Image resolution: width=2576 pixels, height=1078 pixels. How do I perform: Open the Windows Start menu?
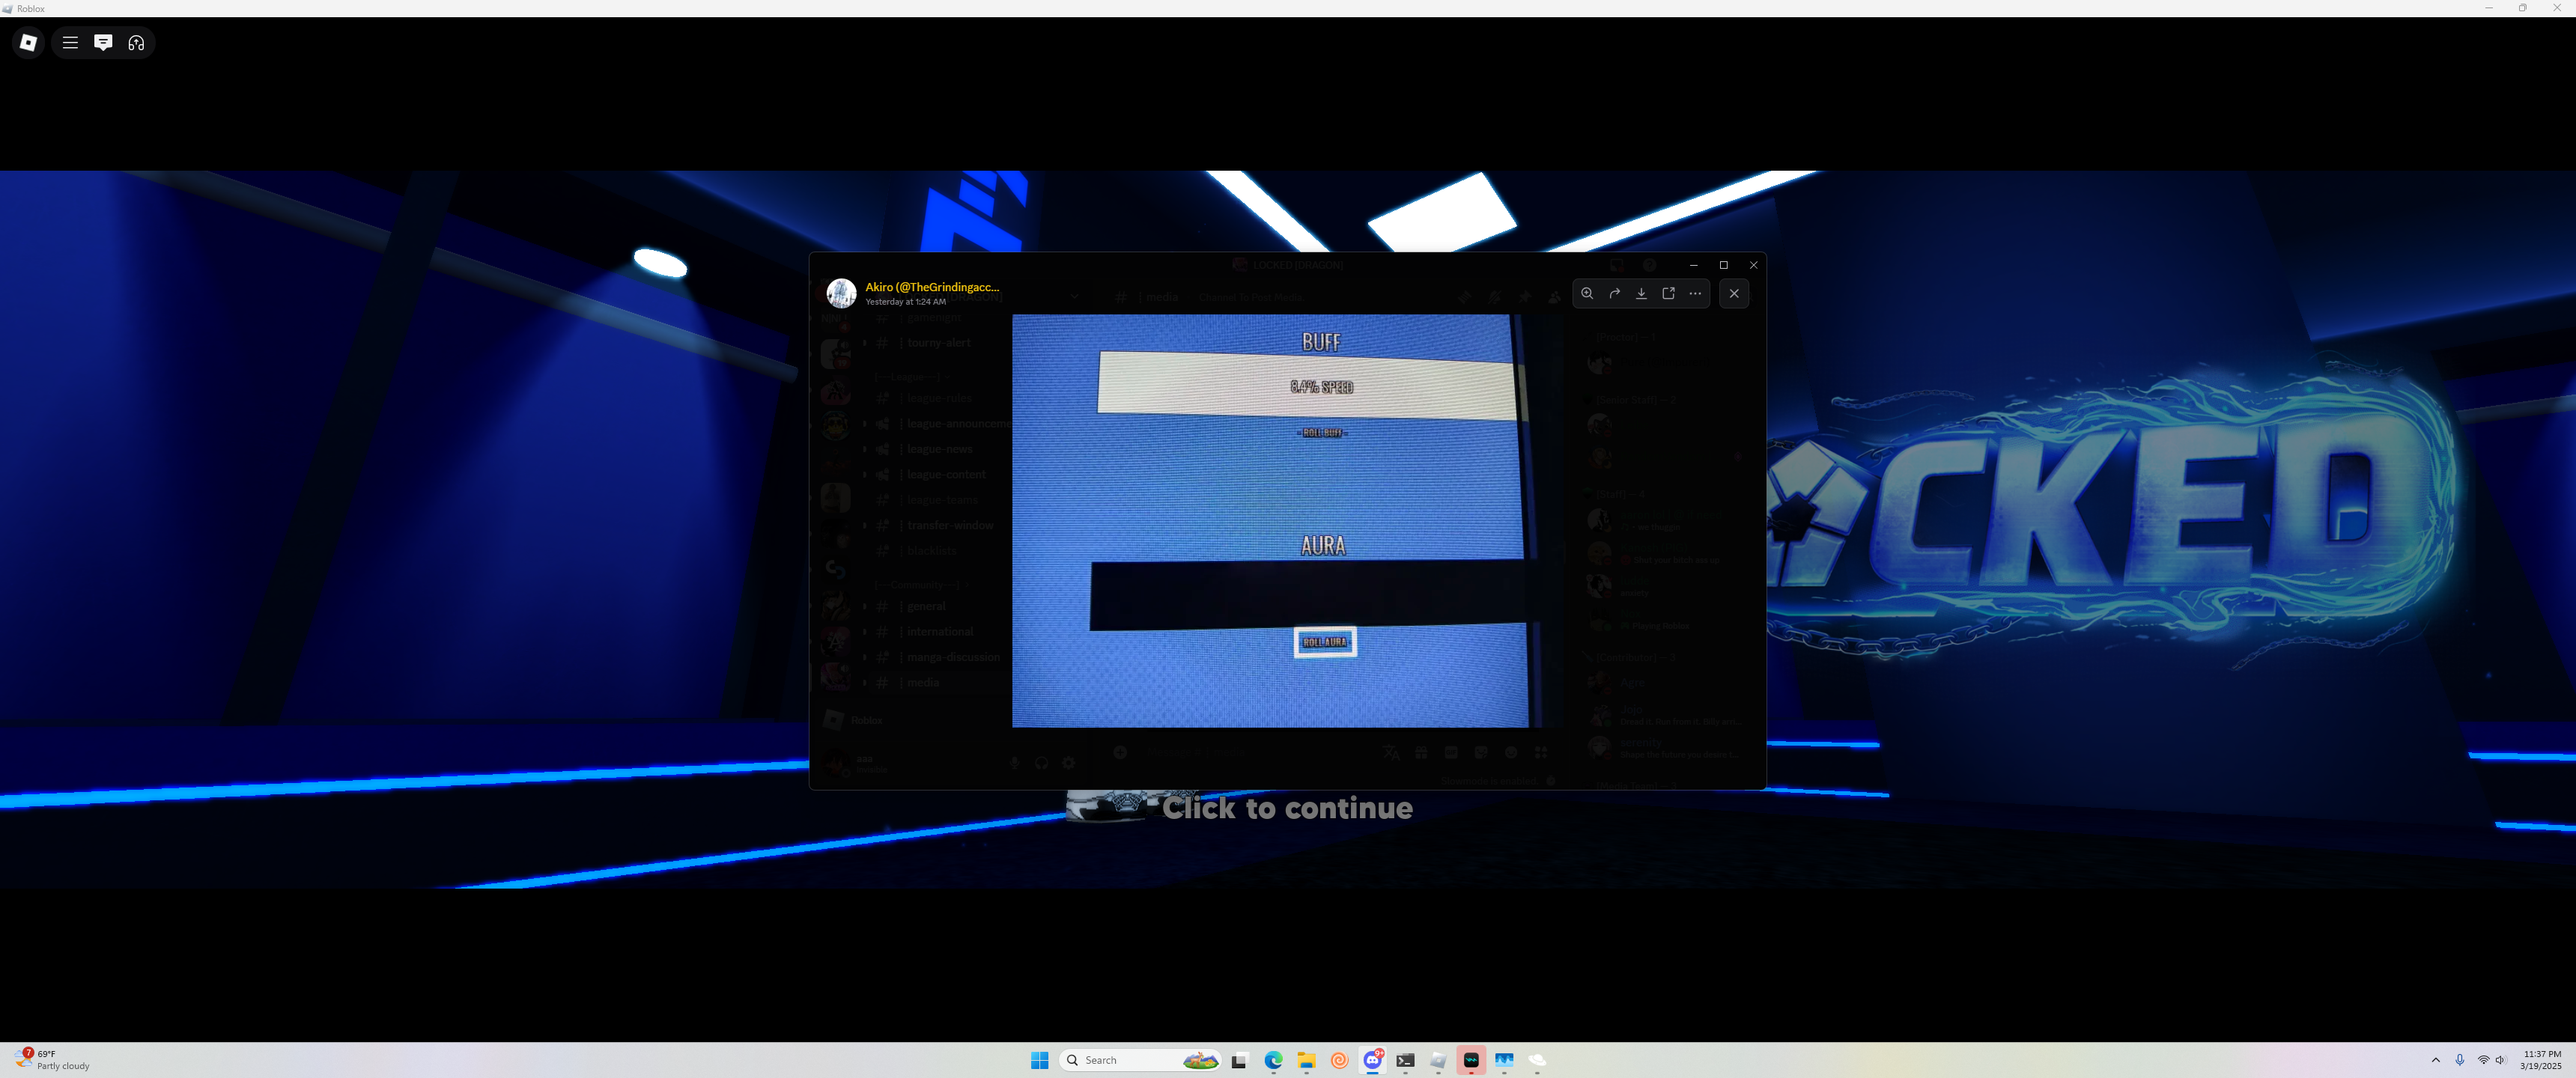tap(1039, 1060)
